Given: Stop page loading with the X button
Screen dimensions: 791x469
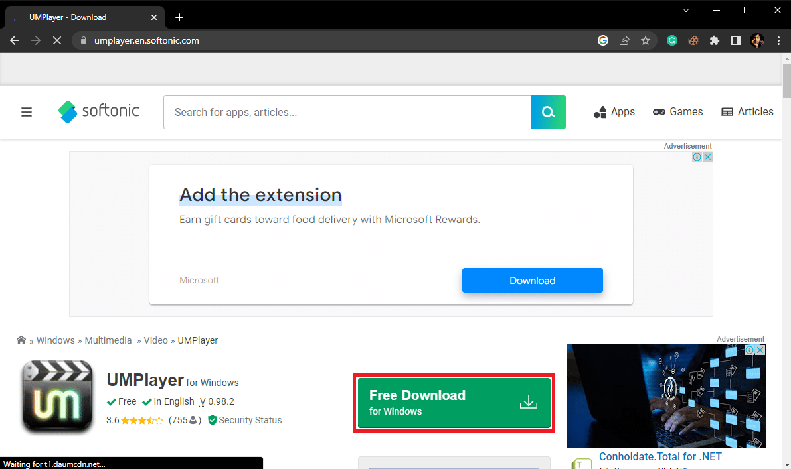Looking at the screenshot, I should [57, 40].
